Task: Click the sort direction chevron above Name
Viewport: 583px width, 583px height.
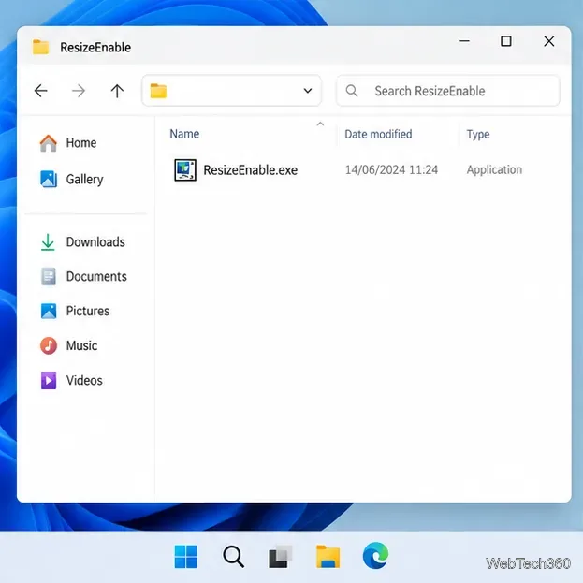Action: (320, 124)
